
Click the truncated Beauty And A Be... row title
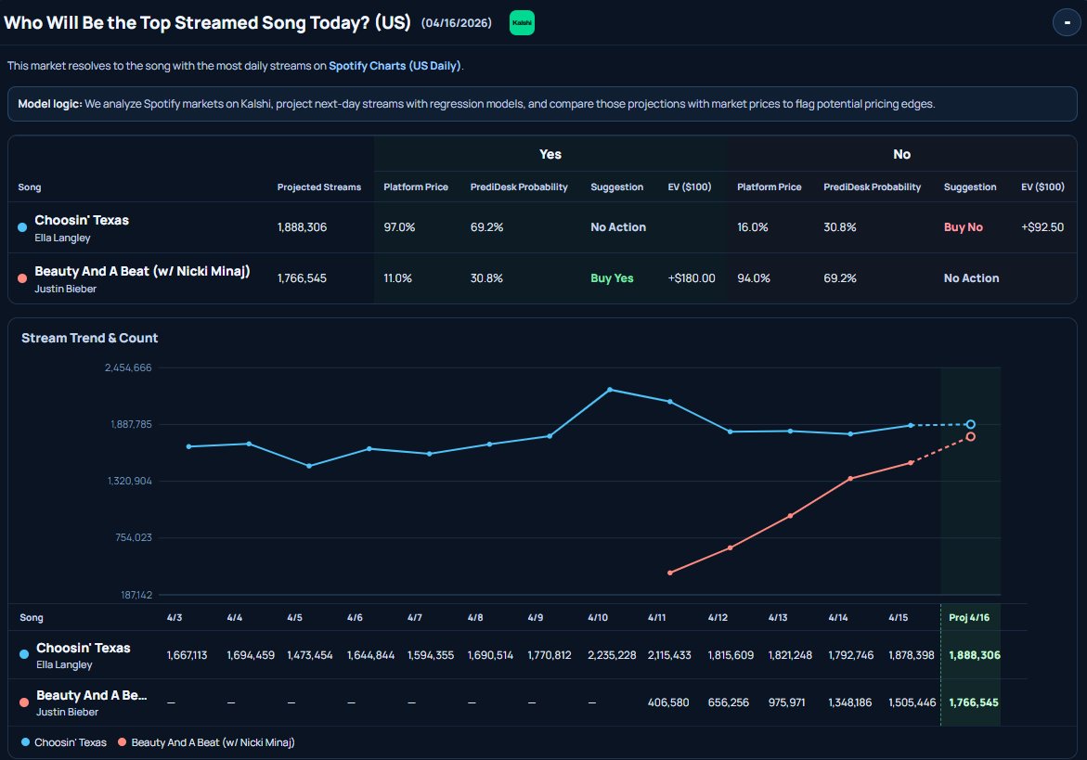click(92, 695)
